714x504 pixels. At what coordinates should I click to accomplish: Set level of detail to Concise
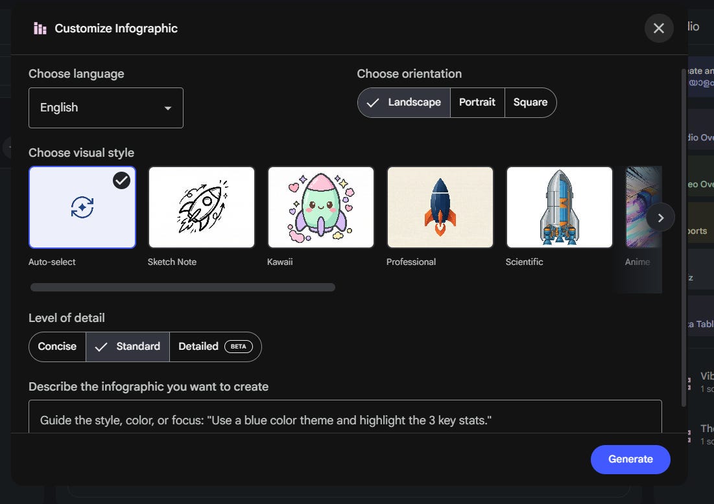(x=57, y=347)
